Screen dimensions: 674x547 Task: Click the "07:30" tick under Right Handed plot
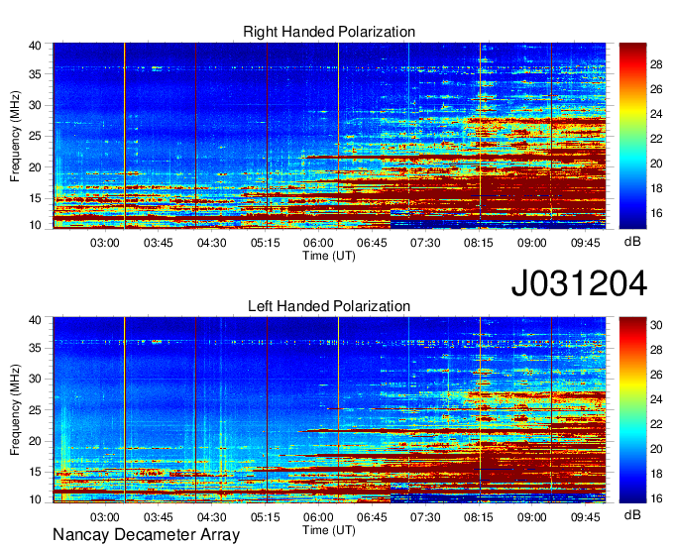(x=425, y=243)
